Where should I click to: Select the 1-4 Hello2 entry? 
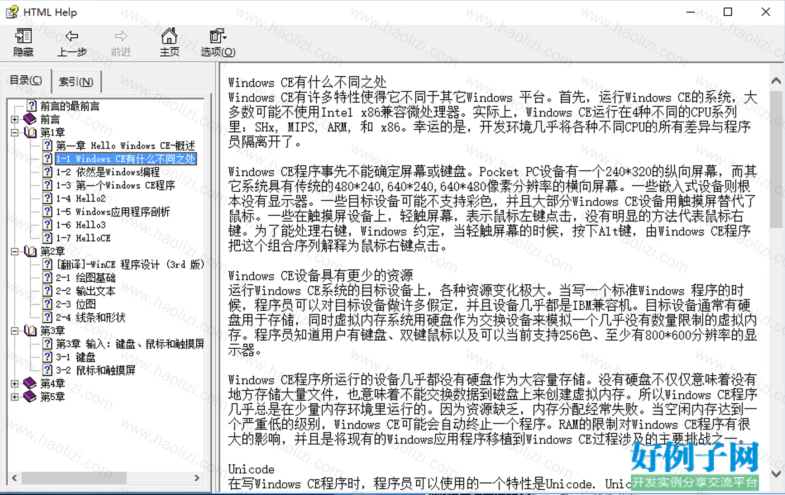point(81,198)
